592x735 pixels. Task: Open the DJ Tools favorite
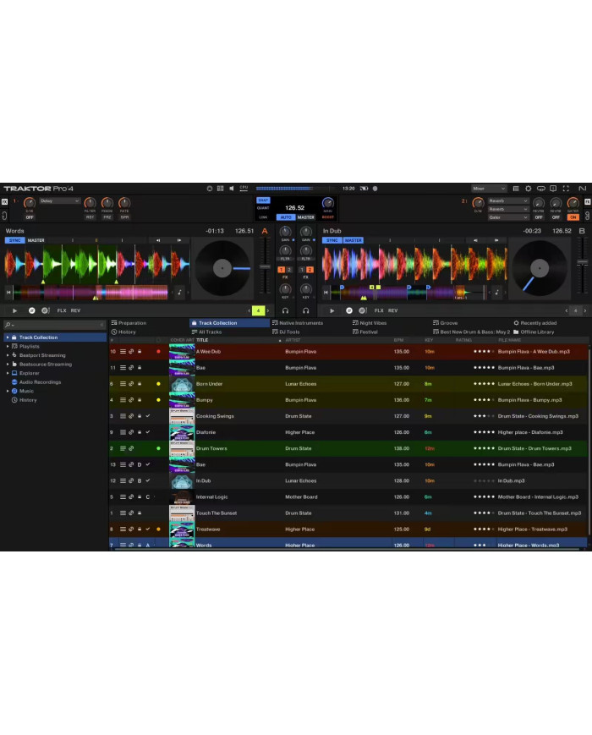(x=286, y=332)
